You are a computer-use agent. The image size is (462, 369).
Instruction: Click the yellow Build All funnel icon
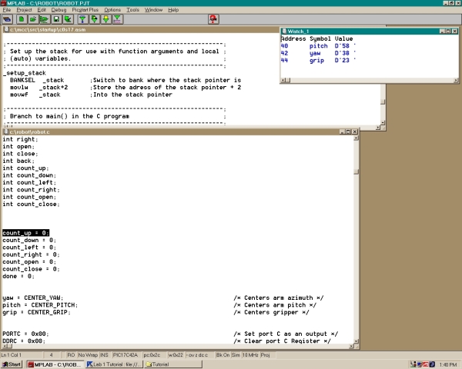tap(105, 19)
